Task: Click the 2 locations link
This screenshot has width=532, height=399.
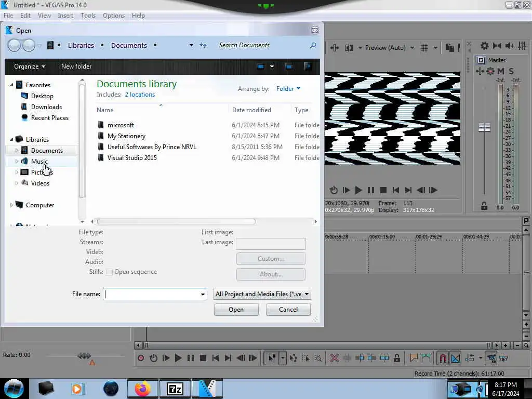Action: [x=140, y=95]
